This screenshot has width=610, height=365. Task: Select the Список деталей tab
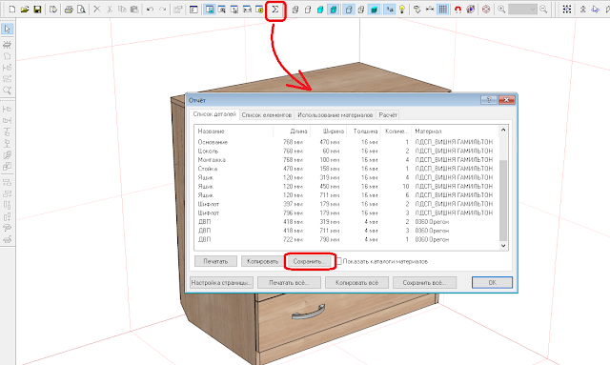(214, 114)
